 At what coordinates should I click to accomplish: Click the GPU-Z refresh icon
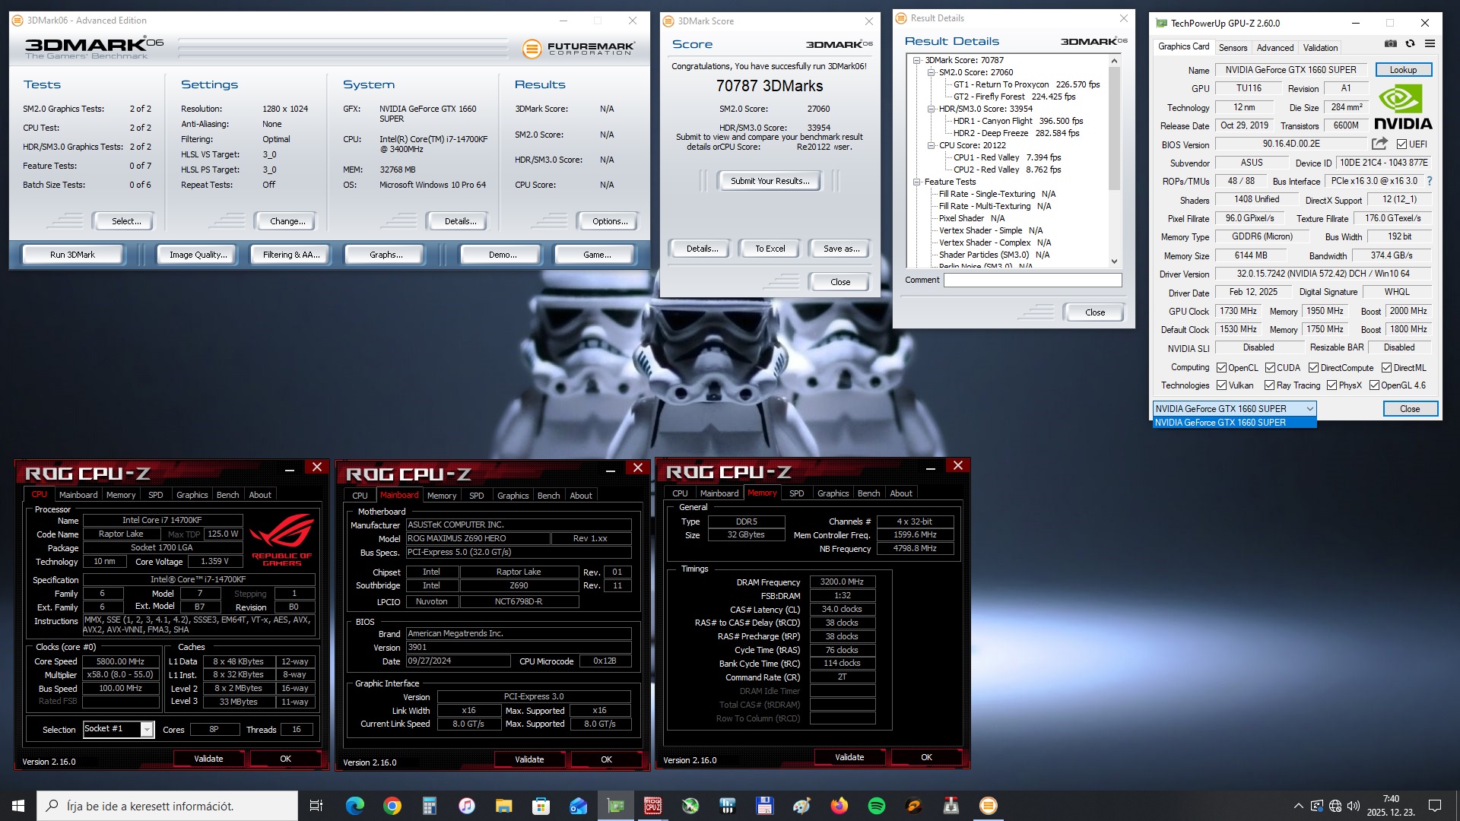click(x=1410, y=43)
